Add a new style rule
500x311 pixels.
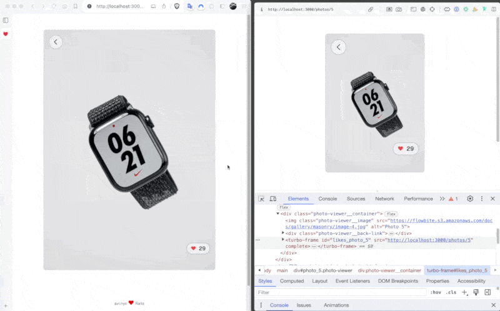point(464,292)
